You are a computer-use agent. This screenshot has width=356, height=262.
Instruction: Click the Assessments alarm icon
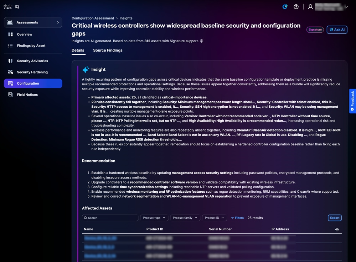pyautogui.click(x=10, y=22)
